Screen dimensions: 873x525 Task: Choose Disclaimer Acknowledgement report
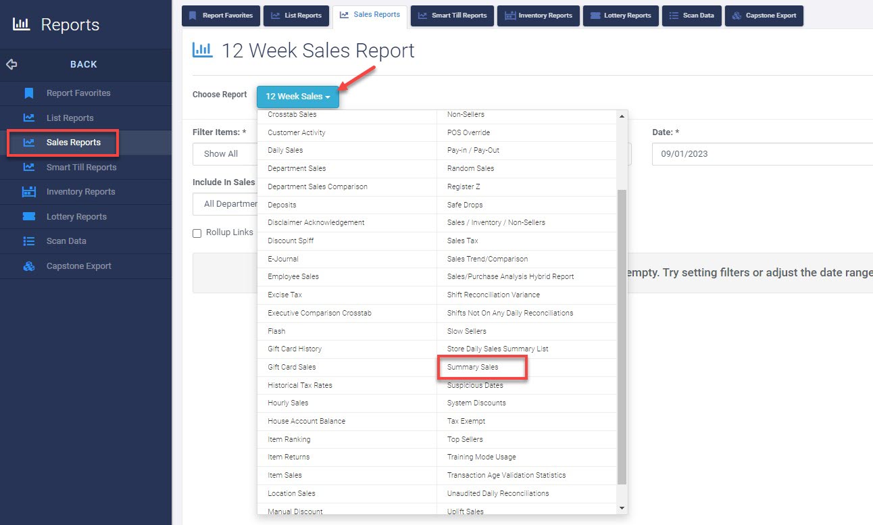316,222
